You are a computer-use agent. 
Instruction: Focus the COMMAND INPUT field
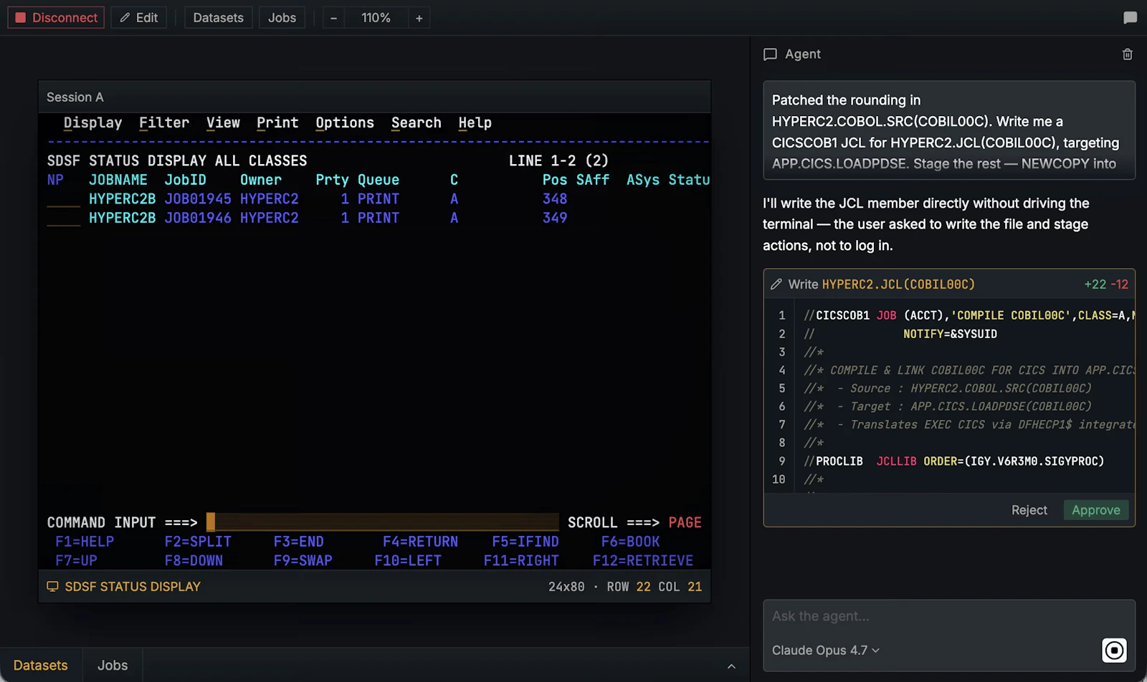pos(382,522)
